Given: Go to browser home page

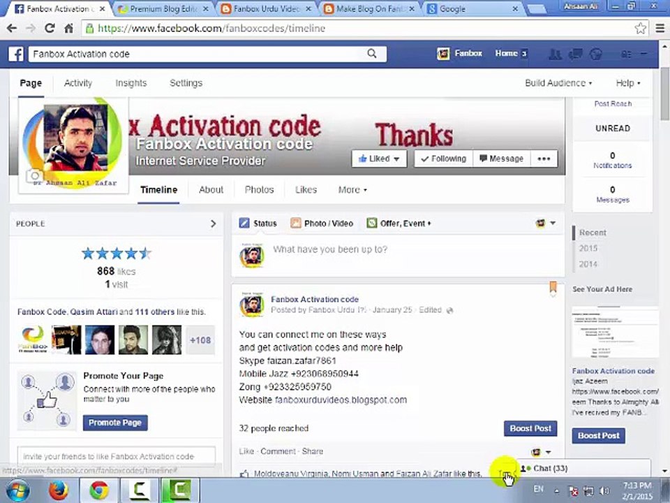Looking at the screenshot, I should click(68, 28).
